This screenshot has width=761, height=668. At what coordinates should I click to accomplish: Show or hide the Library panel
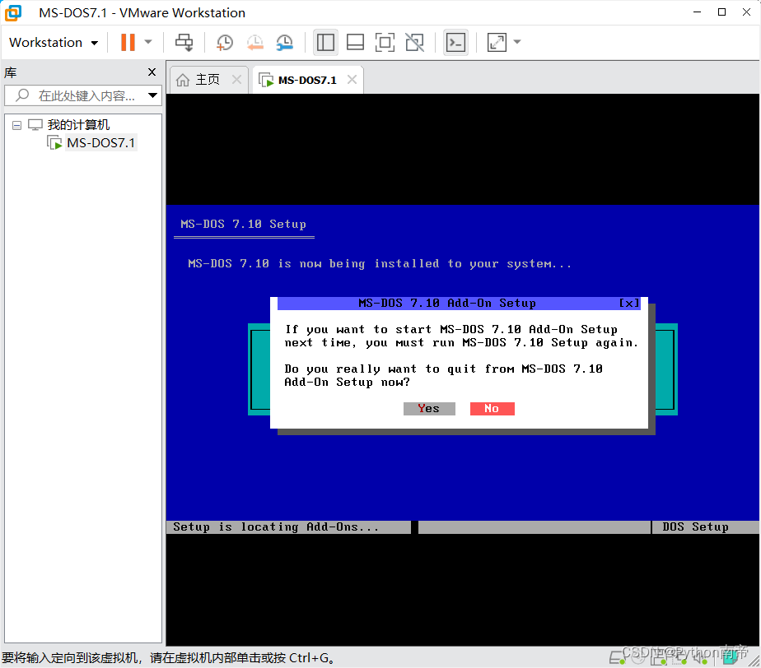tap(324, 42)
